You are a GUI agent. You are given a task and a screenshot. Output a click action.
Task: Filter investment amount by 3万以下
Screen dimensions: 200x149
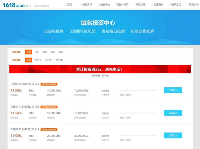point(38,60)
